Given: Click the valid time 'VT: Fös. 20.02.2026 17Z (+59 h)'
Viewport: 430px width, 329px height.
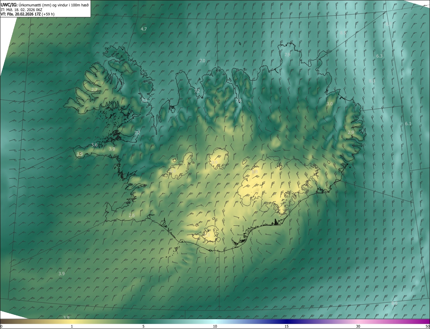Looking at the screenshot, I should pyautogui.click(x=28, y=14).
